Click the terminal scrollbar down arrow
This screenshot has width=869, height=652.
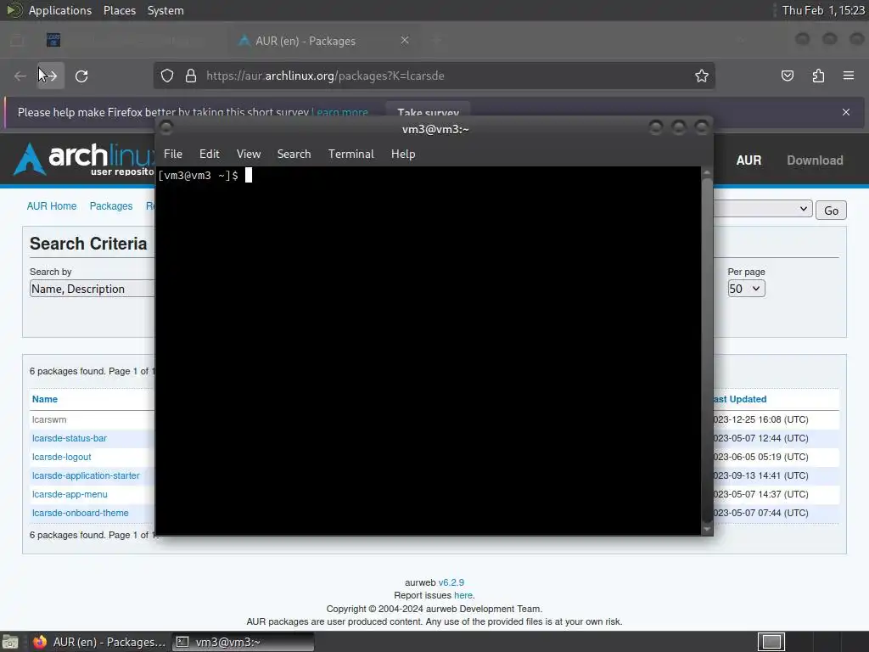(x=706, y=530)
